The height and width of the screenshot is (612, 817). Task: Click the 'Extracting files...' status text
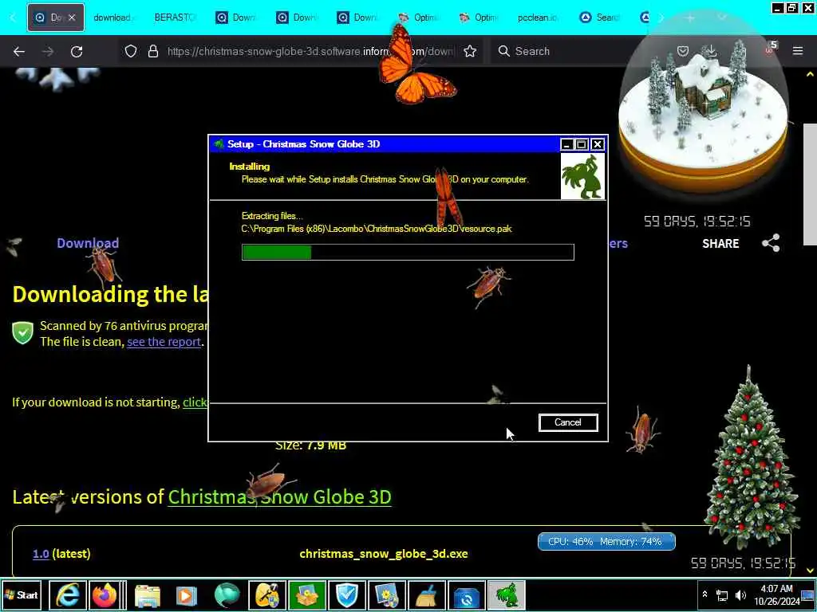272,216
